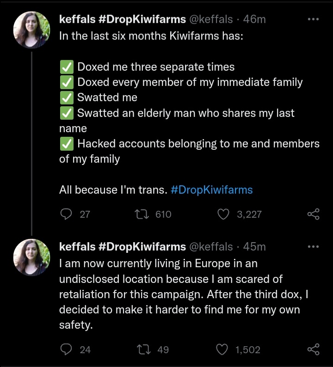Viewport: 333px width, 367px height.
Task: Open the 46m timestamp of first tweet
Action: tap(254, 19)
